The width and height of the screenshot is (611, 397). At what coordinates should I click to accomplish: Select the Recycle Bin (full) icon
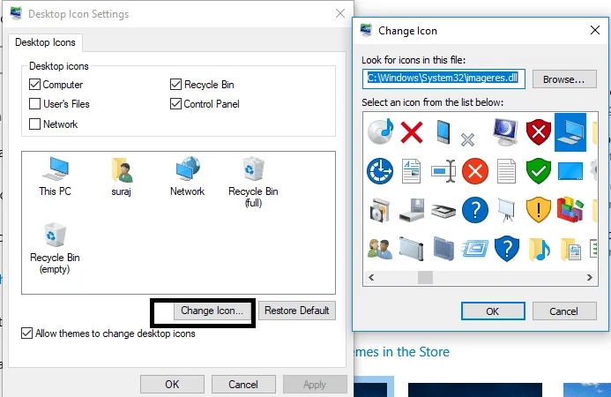click(253, 182)
